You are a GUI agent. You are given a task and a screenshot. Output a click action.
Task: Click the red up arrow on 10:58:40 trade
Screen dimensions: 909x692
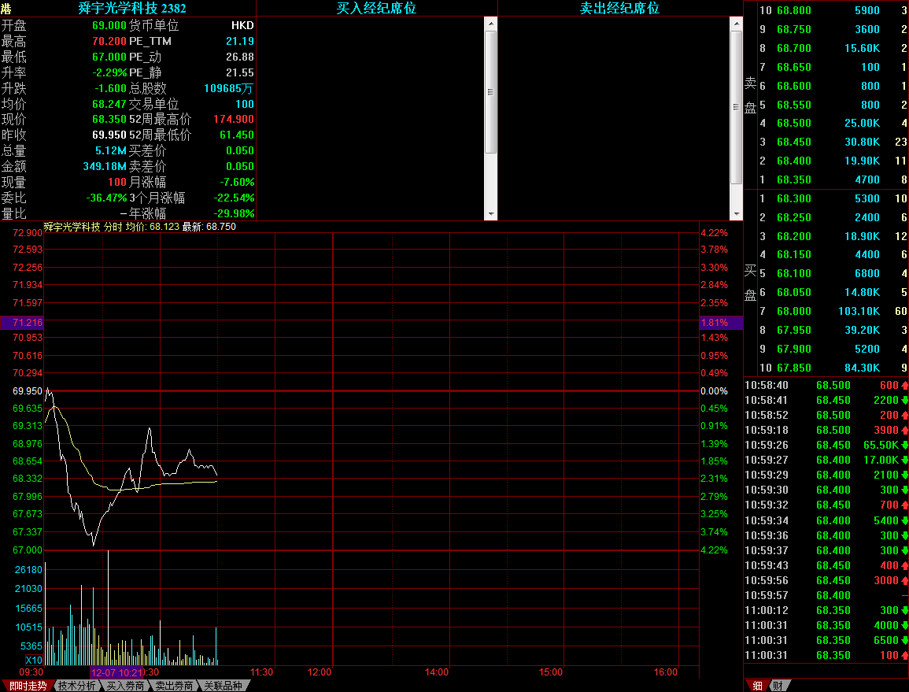904,385
